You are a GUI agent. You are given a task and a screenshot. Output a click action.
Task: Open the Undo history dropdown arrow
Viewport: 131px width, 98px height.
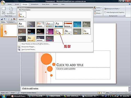[6, 19]
